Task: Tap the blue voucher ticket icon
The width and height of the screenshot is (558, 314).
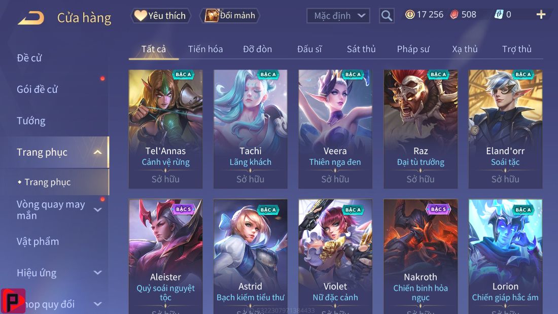Action: click(499, 15)
